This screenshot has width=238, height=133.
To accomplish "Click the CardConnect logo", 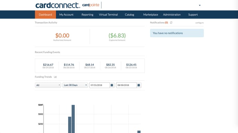I will pyautogui.click(x=57, y=5).
